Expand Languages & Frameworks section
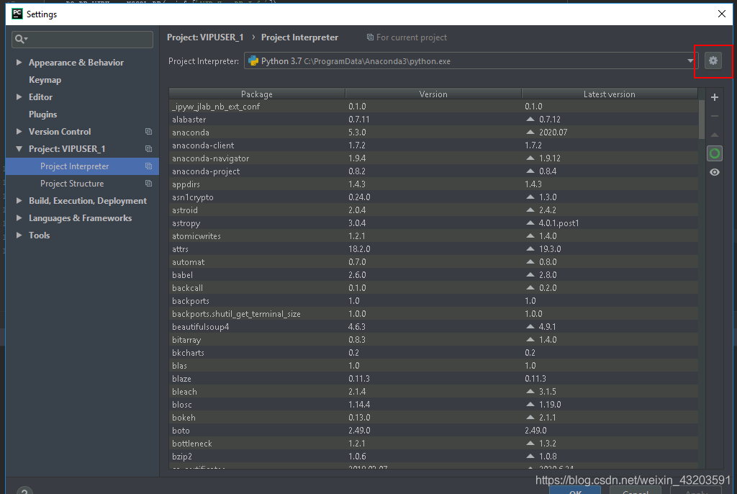The image size is (737, 494). pos(19,217)
